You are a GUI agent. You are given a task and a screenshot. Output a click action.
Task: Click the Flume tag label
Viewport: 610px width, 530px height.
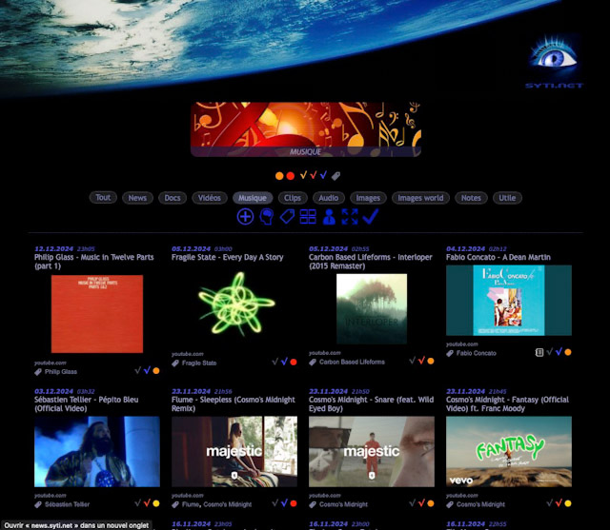191,504
